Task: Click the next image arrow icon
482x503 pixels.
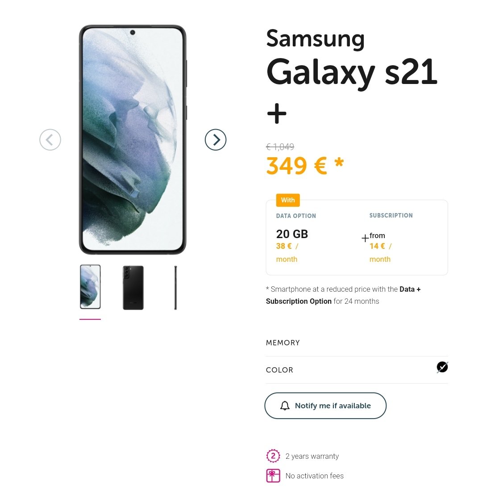Action: (216, 139)
